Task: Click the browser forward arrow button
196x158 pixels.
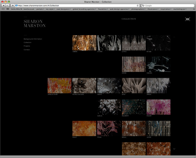Action: [7, 5]
